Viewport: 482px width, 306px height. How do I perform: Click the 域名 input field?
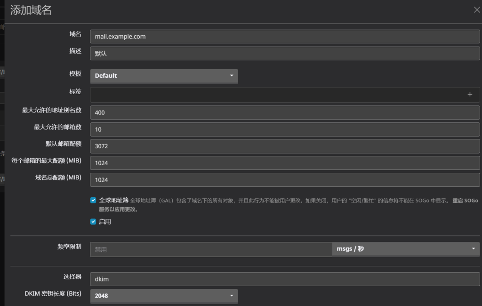coord(285,37)
